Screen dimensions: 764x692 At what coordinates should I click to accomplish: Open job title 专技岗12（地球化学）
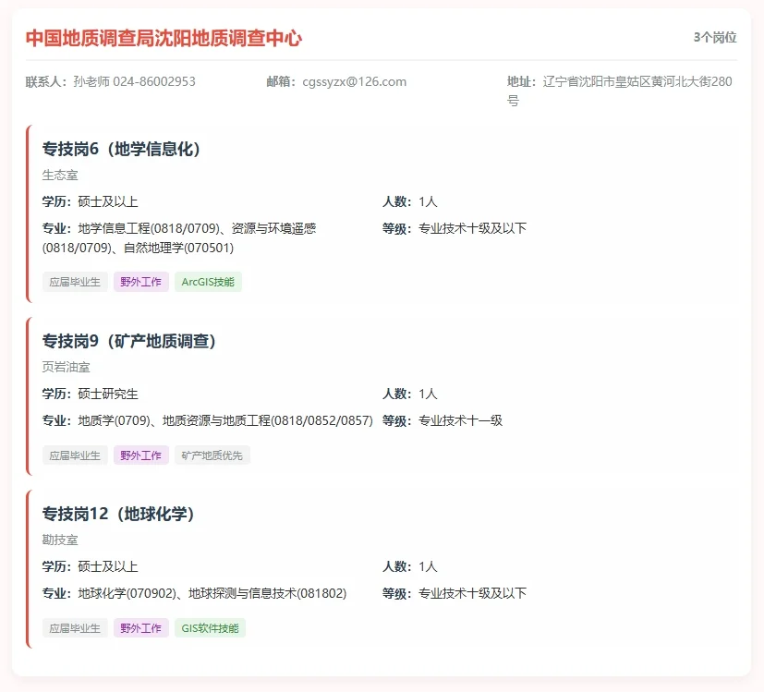click(x=118, y=514)
